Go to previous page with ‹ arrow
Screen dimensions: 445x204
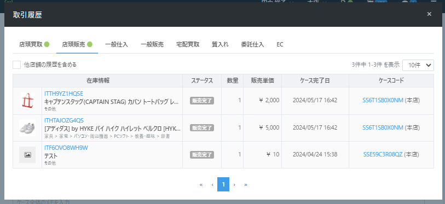point(212,184)
